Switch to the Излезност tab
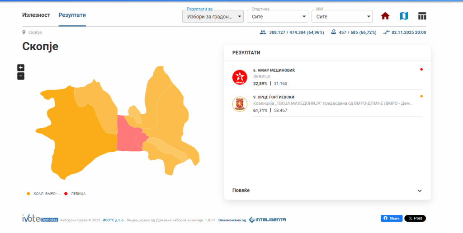The width and height of the screenshot is (463, 233). point(36,15)
